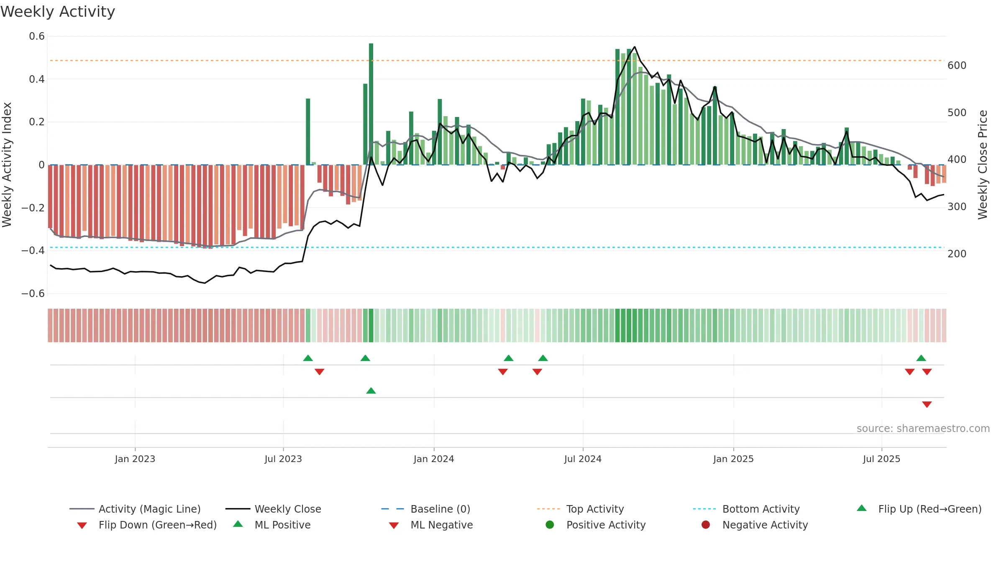Toggle Activity (Magic Line) legend entry
Viewport: 1004px width, 564px height.
coord(135,509)
